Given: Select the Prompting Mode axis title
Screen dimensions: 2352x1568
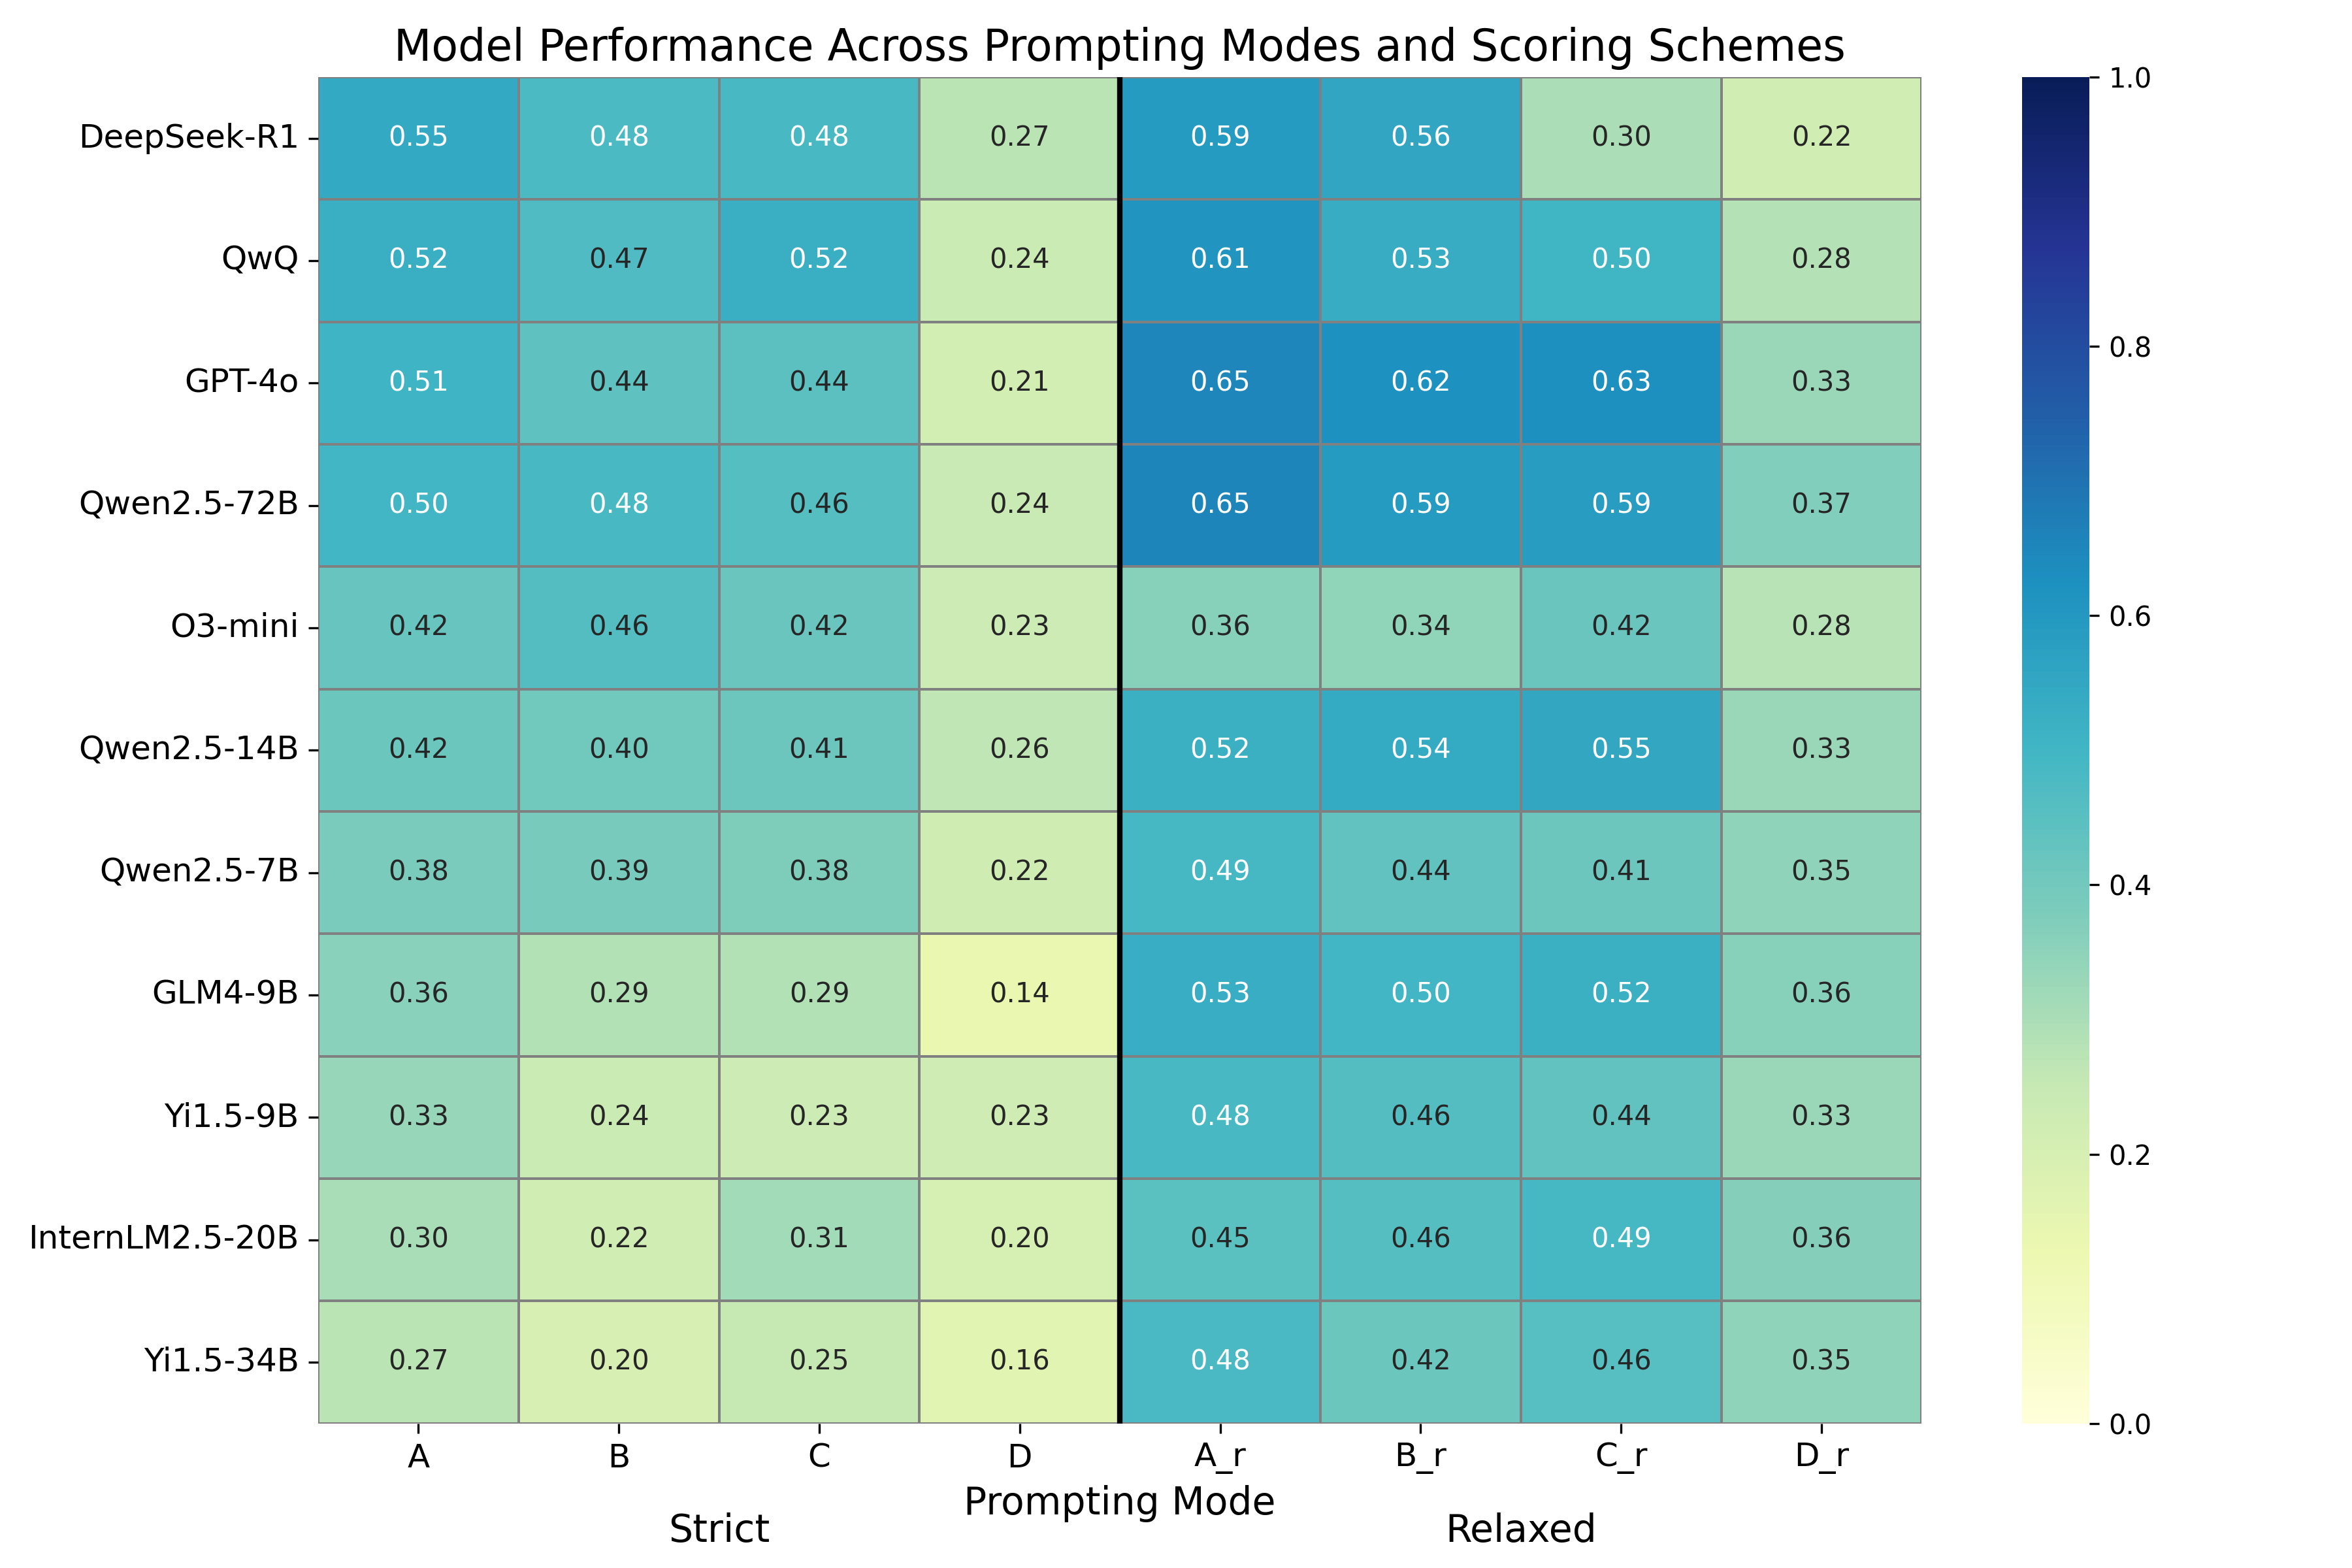Looking at the screenshot, I should [x=1119, y=1502].
